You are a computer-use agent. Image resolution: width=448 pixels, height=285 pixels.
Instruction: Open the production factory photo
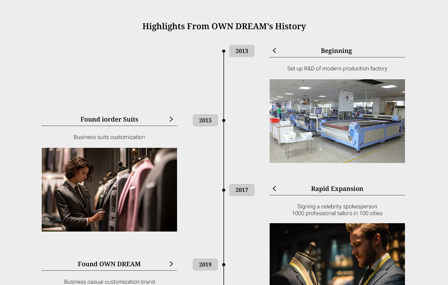pyautogui.click(x=337, y=121)
